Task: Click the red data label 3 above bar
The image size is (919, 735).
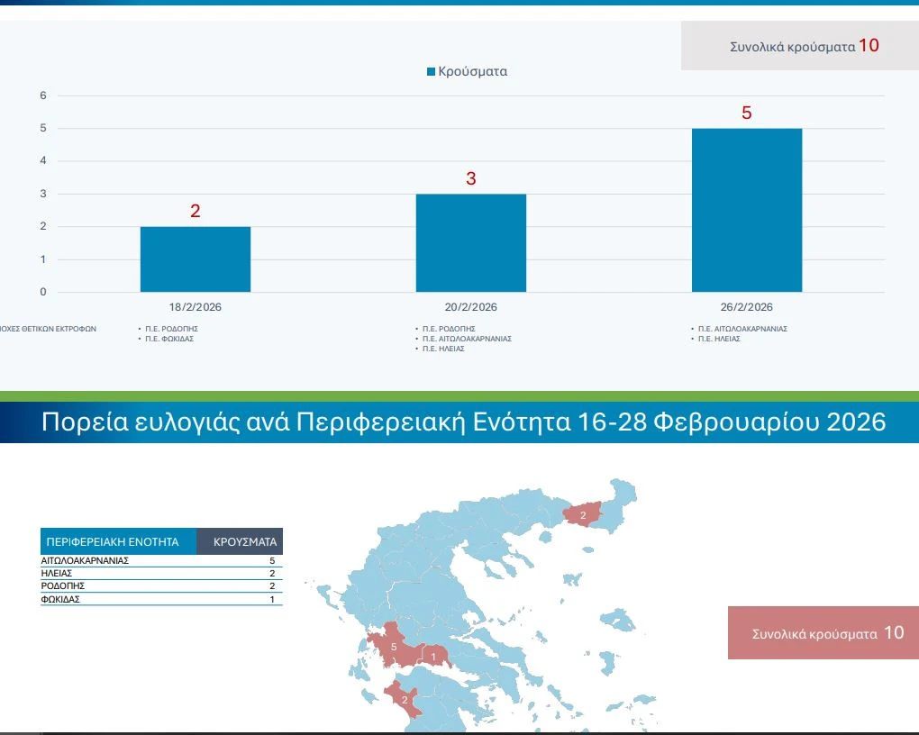Action: click(470, 179)
